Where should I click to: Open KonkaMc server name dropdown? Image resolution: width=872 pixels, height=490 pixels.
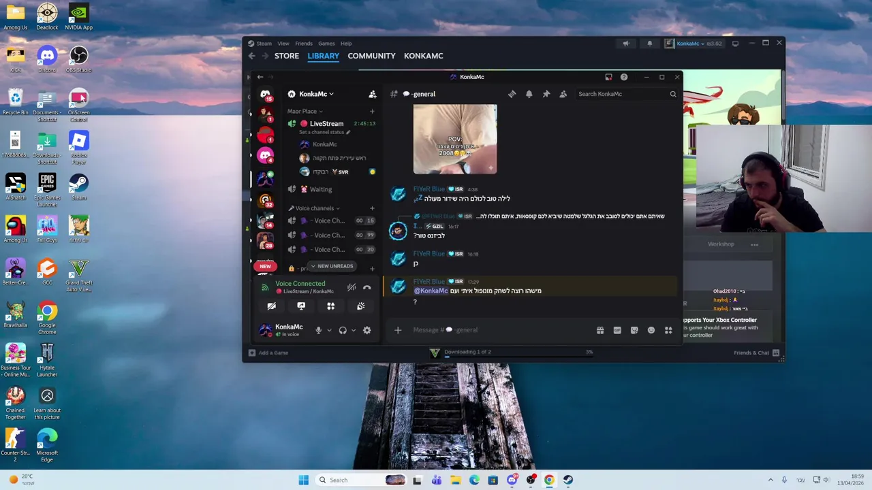[317, 94]
